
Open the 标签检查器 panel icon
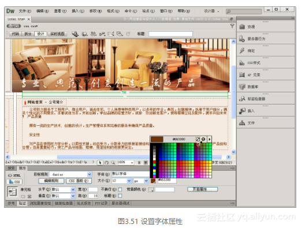coord(242,99)
